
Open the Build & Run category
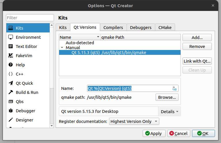(x=27, y=92)
